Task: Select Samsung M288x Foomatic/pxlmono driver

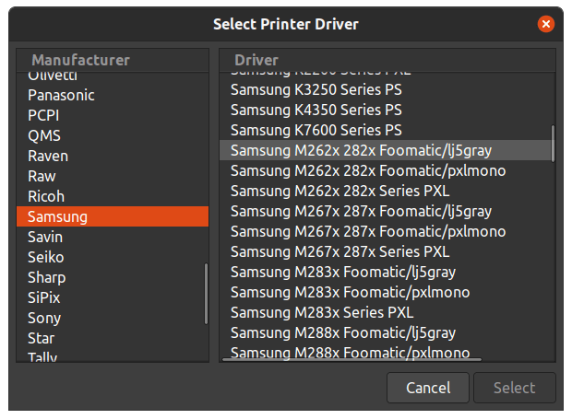Action: pos(387,353)
